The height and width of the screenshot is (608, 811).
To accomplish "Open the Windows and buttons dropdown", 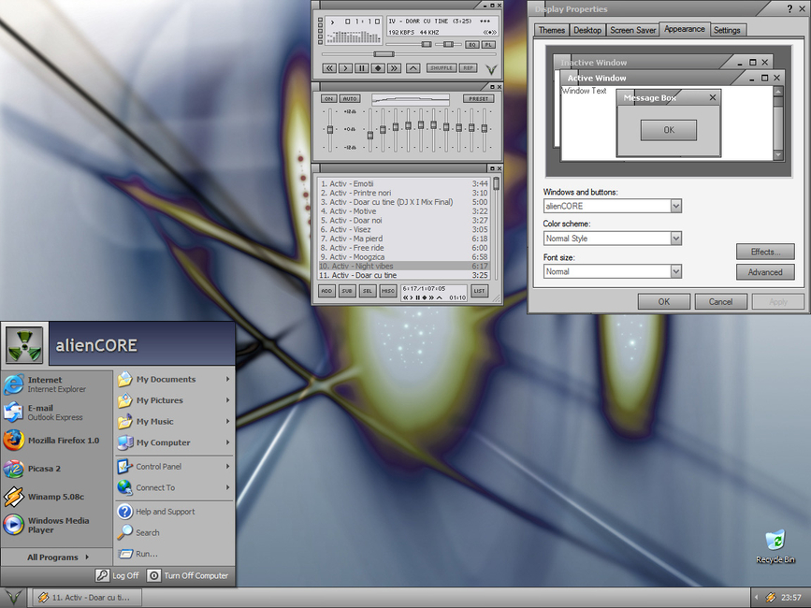I will [x=675, y=206].
